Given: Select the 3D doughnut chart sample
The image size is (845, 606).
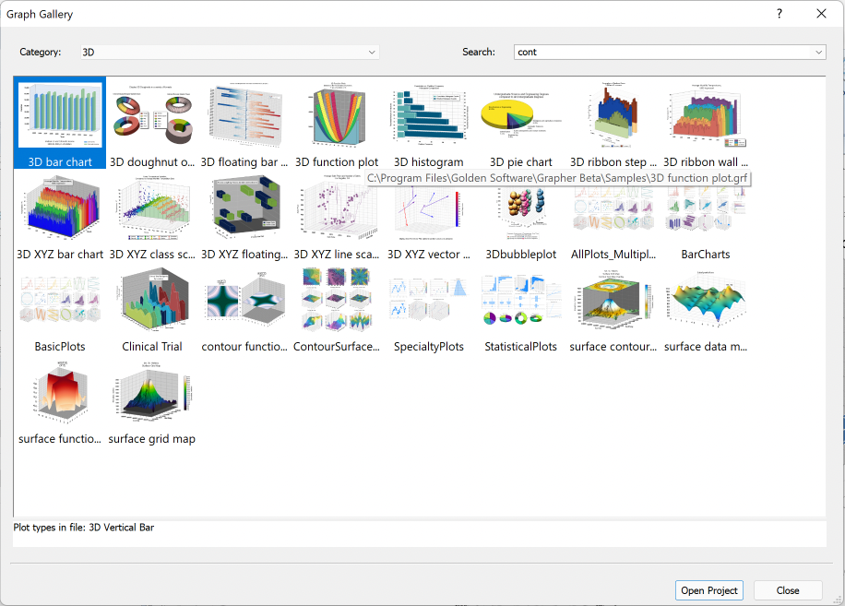Looking at the screenshot, I should pos(152,115).
